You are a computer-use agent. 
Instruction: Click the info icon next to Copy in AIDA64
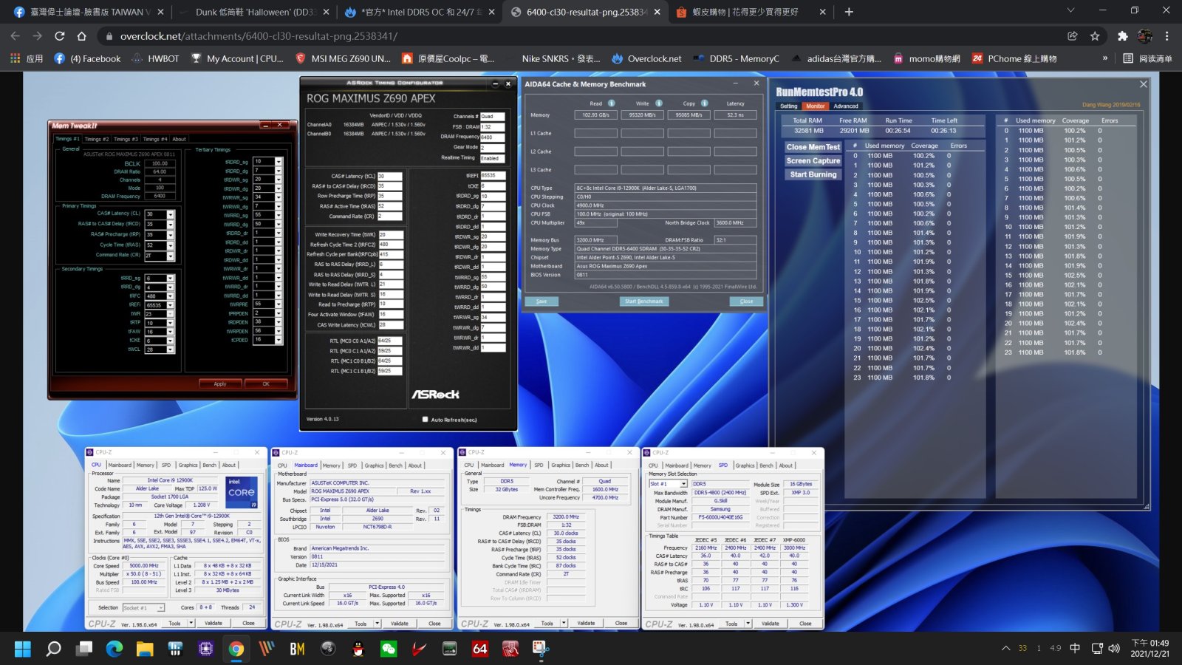click(705, 103)
